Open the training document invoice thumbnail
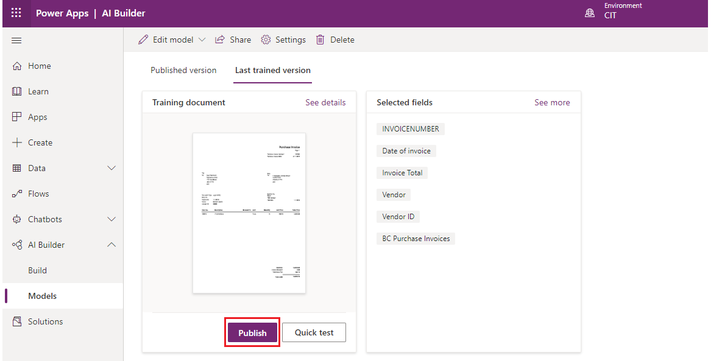This screenshot has width=722, height=361. pos(249,213)
